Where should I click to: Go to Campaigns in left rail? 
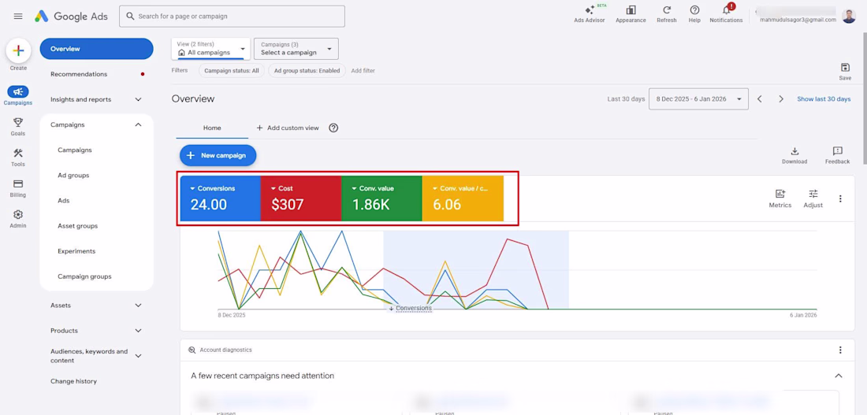tap(17, 95)
